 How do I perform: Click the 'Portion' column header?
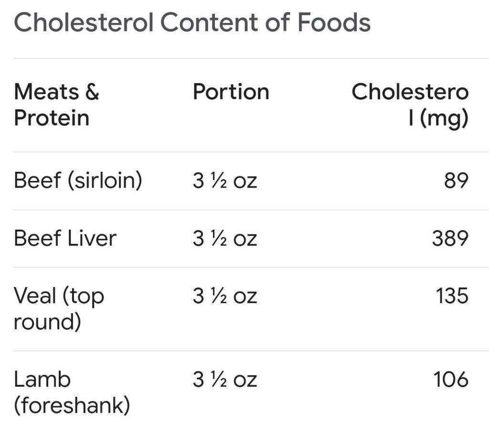click(x=231, y=92)
